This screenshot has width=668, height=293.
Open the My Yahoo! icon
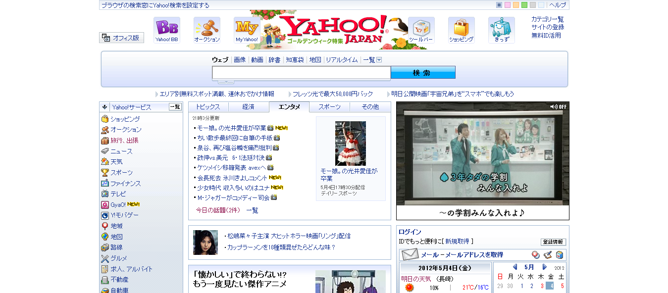pyautogui.click(x=247, y=30)
